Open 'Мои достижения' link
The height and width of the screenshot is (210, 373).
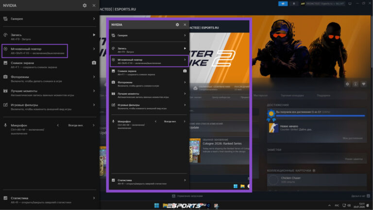tap(353, 139)
